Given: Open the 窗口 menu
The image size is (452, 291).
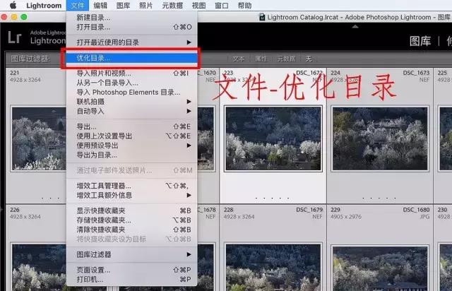Looking at the screenshot, I should 222,6.
